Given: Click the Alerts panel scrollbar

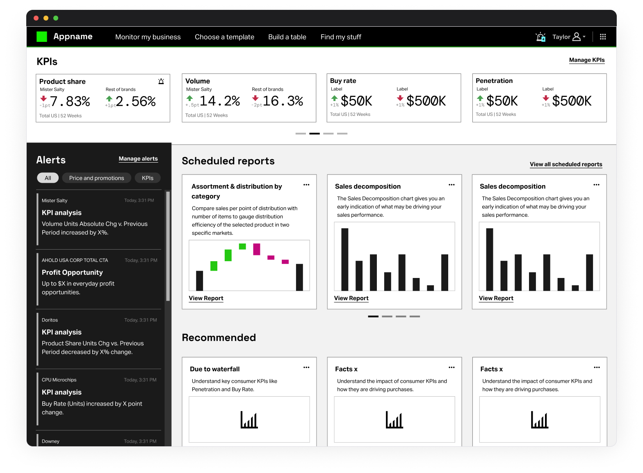Looking at the screenshot, I should tap(168, 246).
